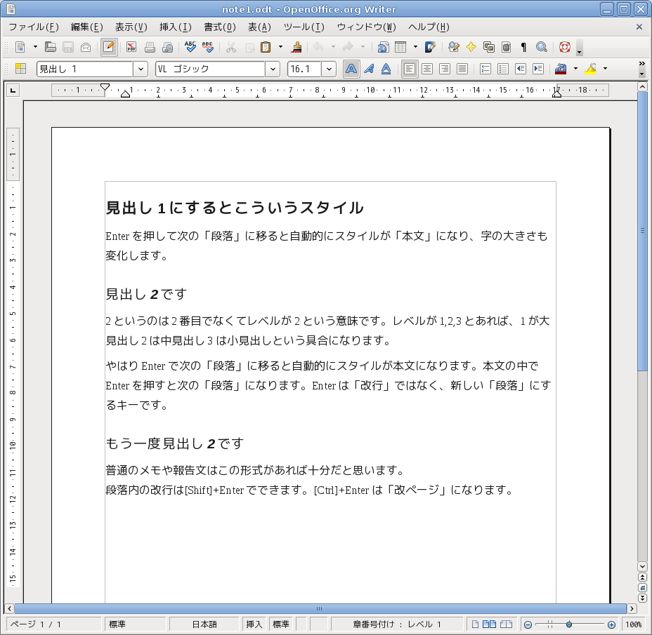Click the OpenOffice Help lifebuoy icon
Screen dimensions: 652x635
tap(564, 47)
